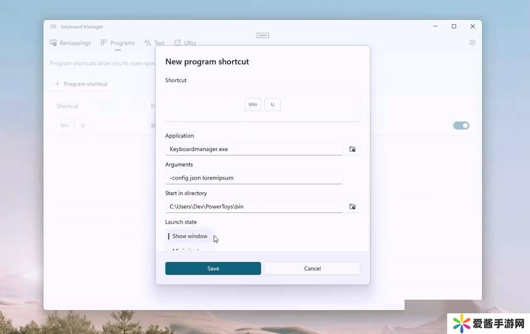The image size is (530, 334).
Task: Disable the Win+U shortcut toggle switch
Action: [461, 126]
